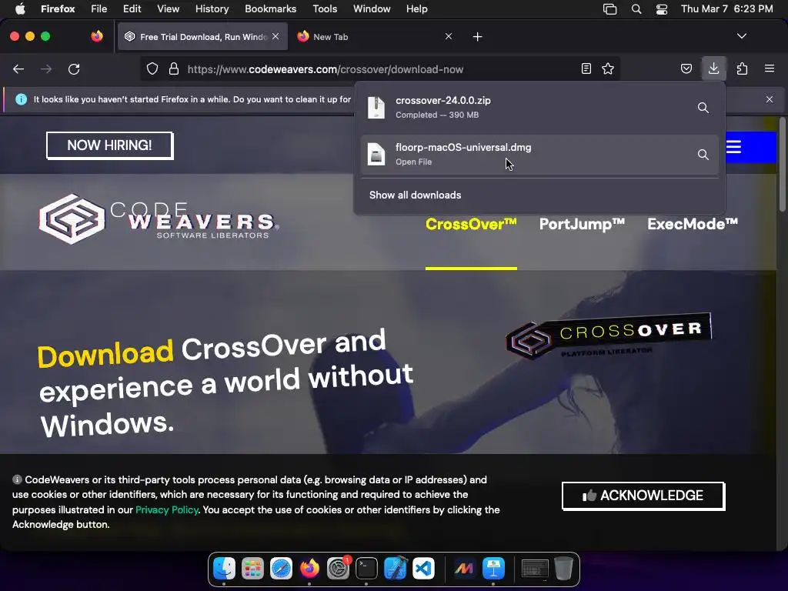Open the Firefox menu bar item
788x591 pixels.
click(58, 8)
